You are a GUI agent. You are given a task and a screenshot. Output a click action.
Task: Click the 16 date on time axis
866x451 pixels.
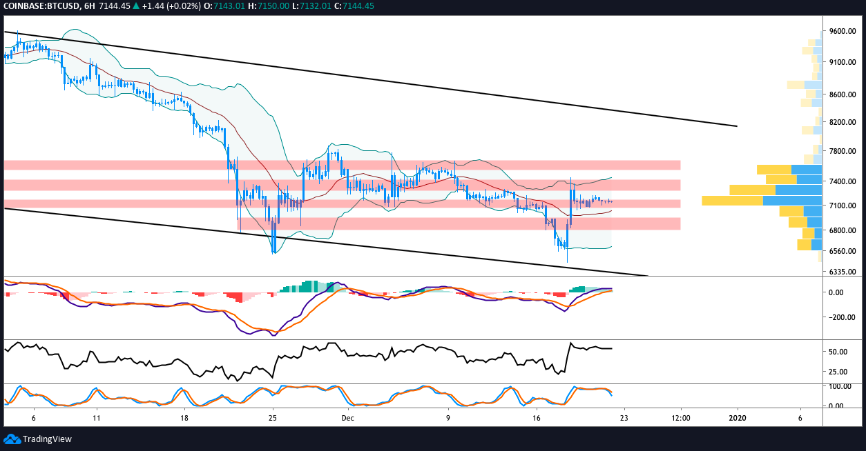tap(536, 418)
